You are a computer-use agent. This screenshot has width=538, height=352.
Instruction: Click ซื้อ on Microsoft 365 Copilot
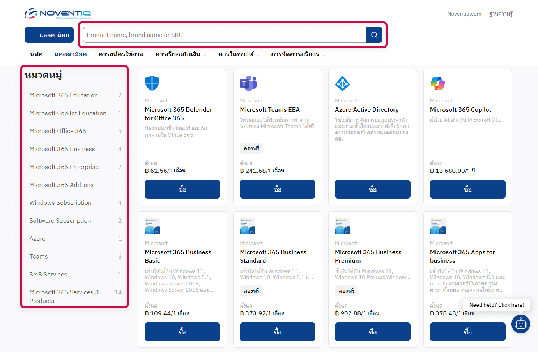[467, 189]
